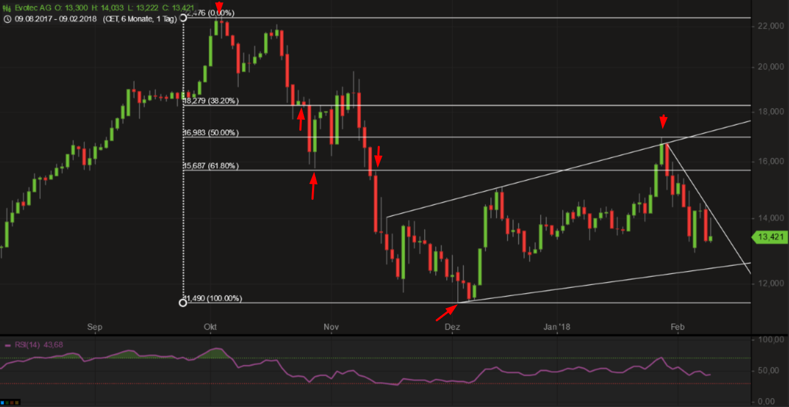The width and height of the screenshot is (789, 407).
Task: Grab the top Fibonacci handle circle at 0.00%
Action: point(183,18)
